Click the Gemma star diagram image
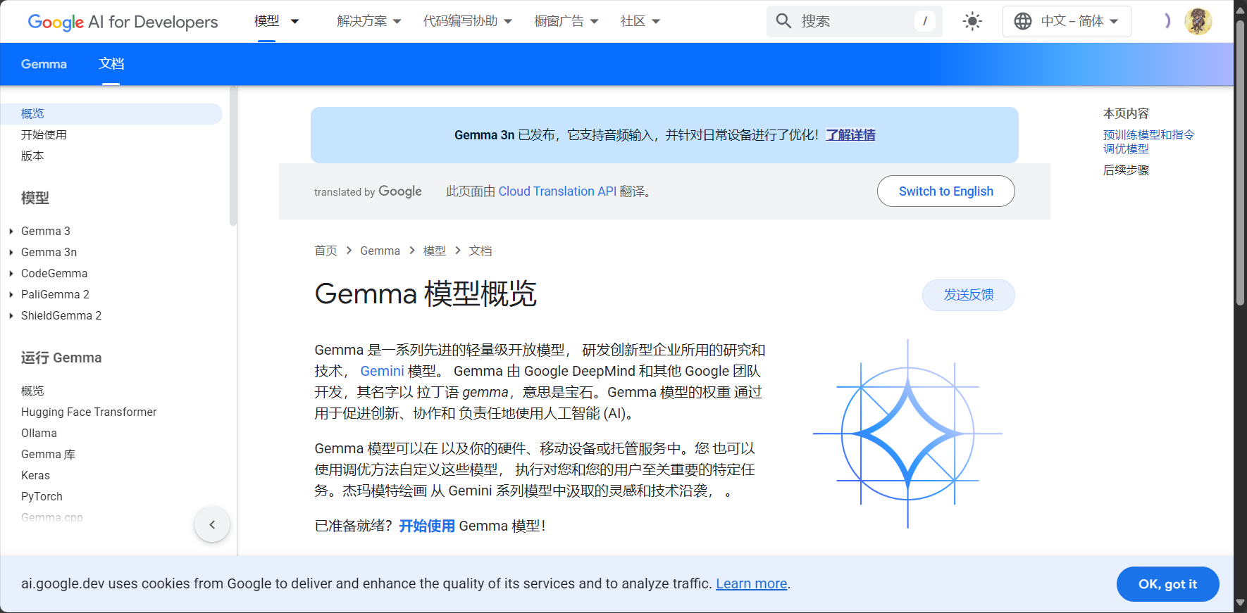The width and height of the screenshot is (1247, 613). [x=907, y=434]
